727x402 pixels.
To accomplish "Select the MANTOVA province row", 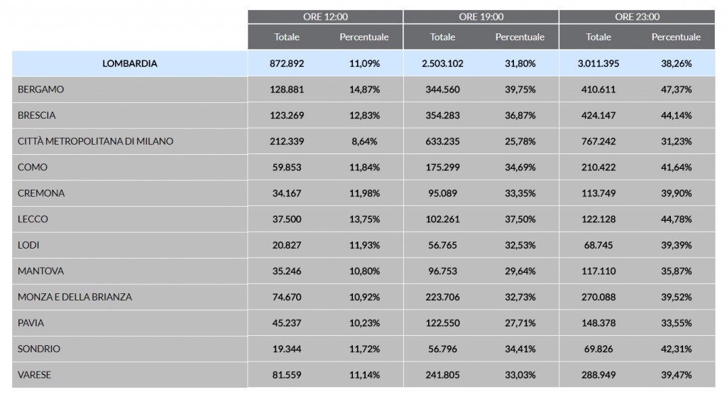I will (40, 271).
